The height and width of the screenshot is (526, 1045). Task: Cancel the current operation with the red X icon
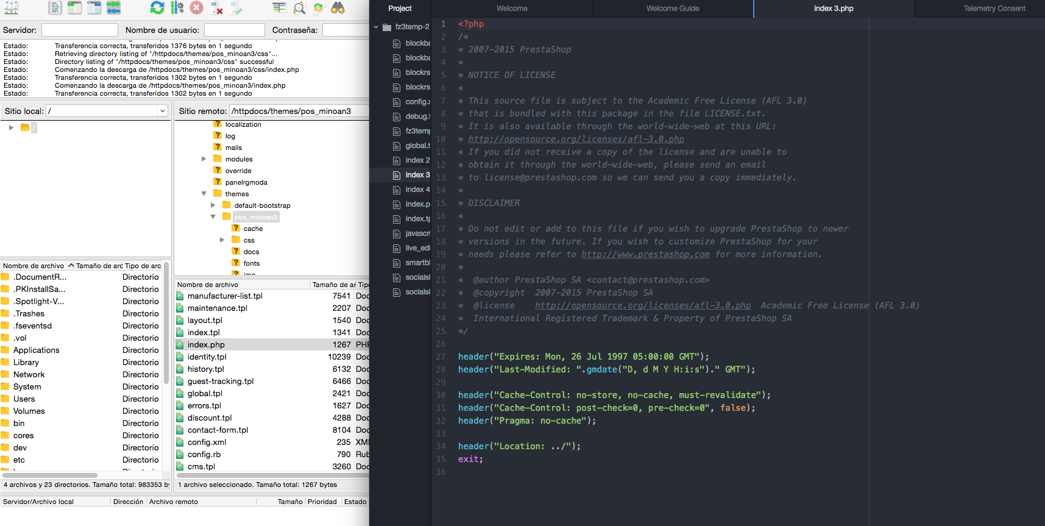(x=196, y=8)
